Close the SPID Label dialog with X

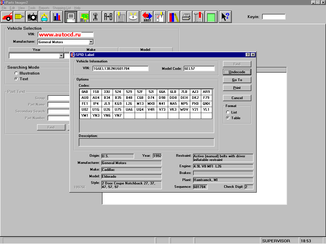[253, 55]
